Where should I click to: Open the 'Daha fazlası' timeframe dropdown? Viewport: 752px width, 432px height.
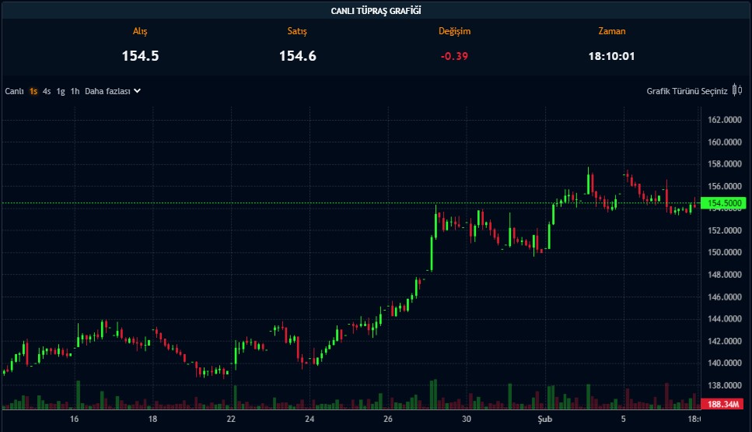coord(107,91)
